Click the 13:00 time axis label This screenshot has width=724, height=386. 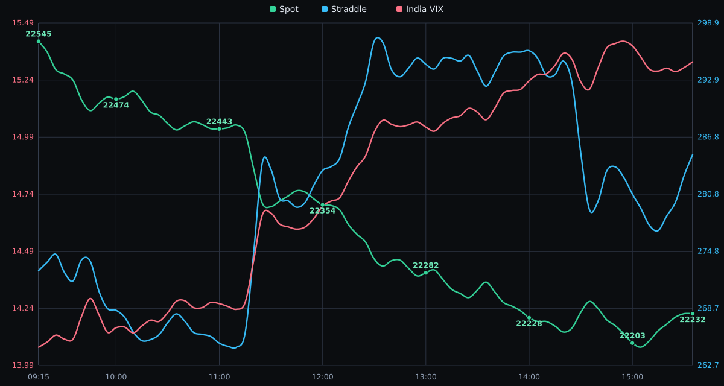pos(425,377)
